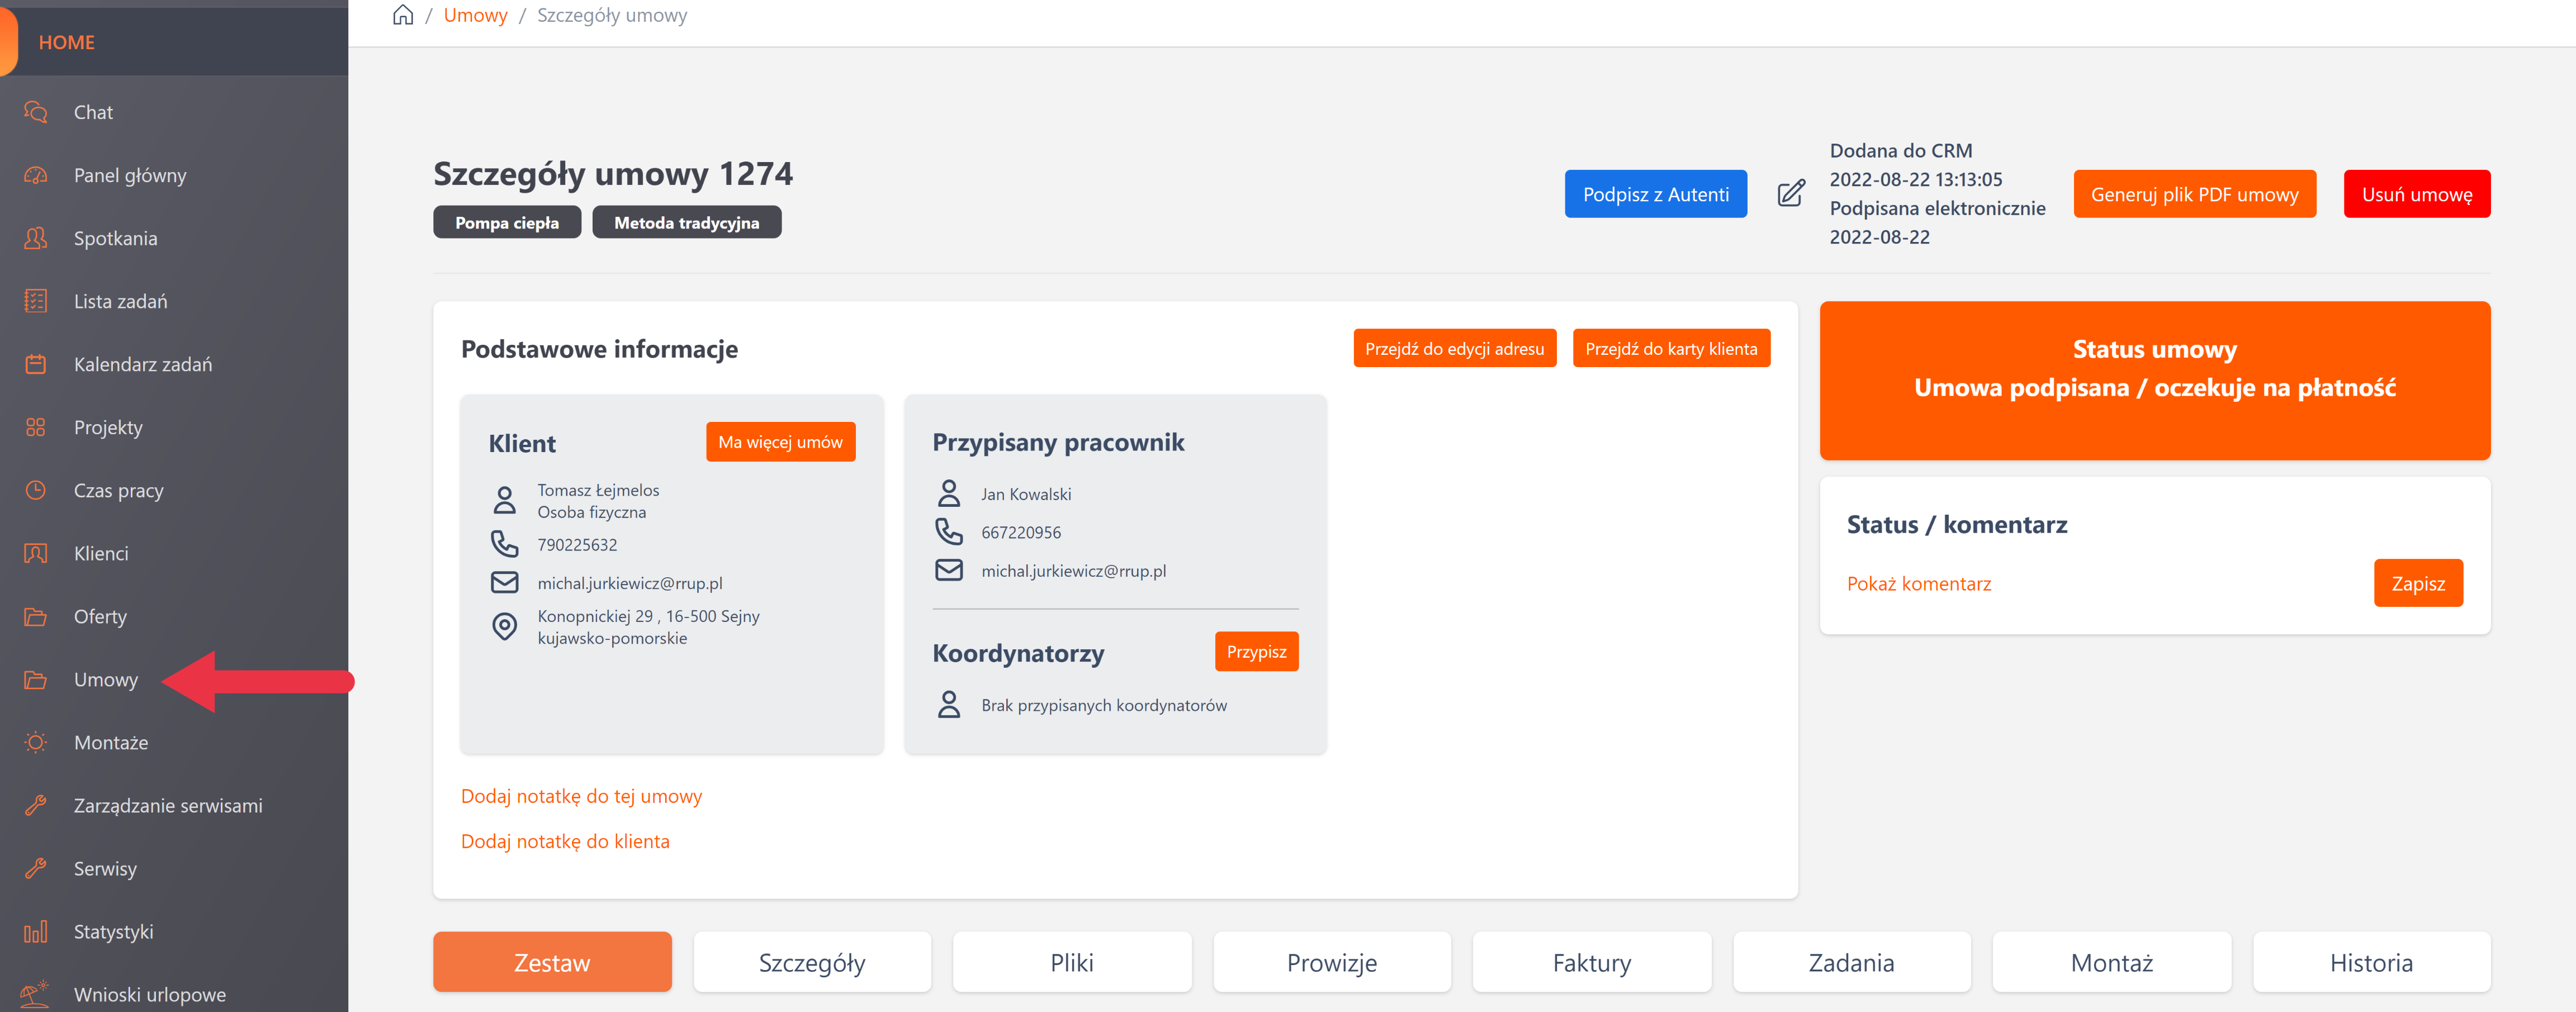
Task: Select the Historia tab
Action: point(2370,962)
